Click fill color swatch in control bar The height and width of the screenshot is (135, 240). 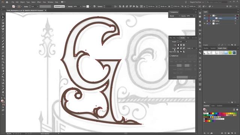tap(13, 6)
